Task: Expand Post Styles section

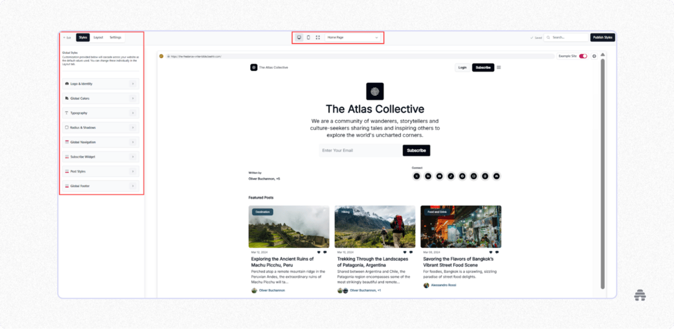Action: coord(100,171)
